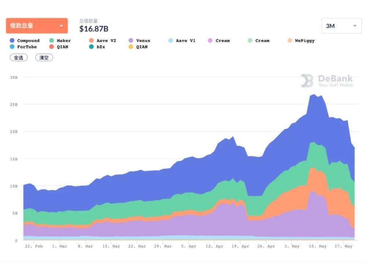Click the purple Venus legend dot

click(x=131, y=41)
